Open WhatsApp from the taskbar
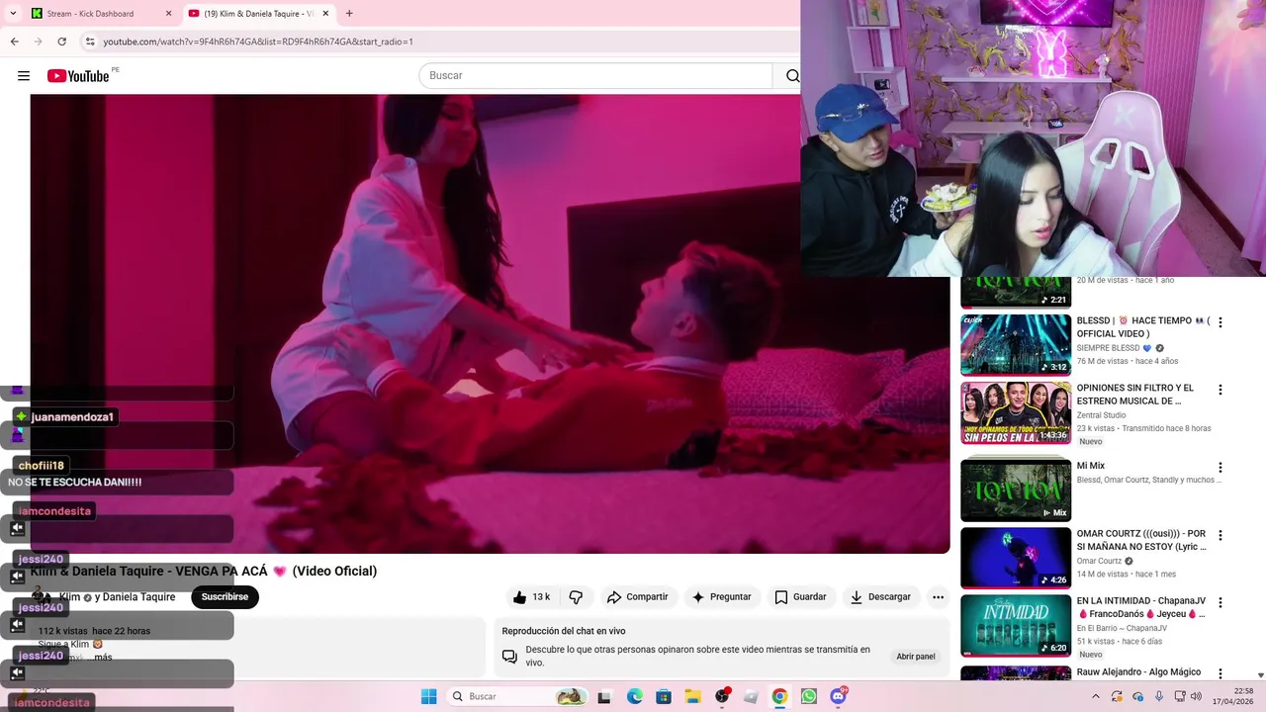1266x712 pixels. (809, 696)
